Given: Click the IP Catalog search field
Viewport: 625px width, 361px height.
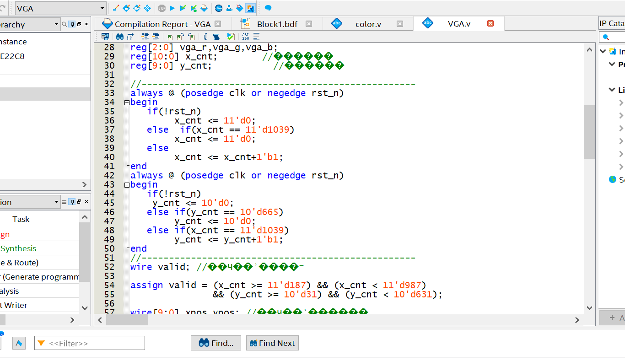Looking at the screenshot, I should [x=612, y=37].
